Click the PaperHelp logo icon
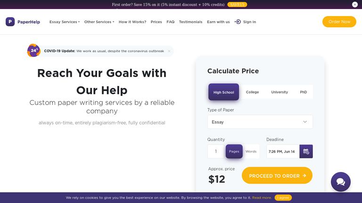 pyautogui.click(x=10, y=22)
